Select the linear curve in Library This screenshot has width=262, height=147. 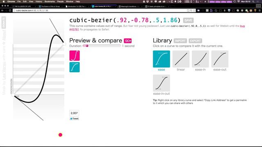coord(181,59)
